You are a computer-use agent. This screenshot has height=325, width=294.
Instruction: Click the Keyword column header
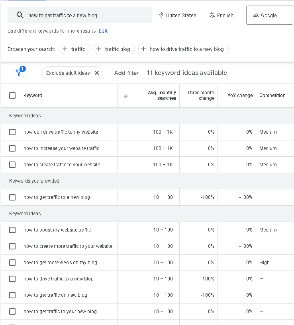coord(33,95)
